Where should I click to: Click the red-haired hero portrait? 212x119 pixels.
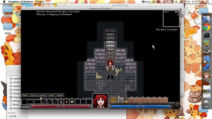click(x=100, y=101)
